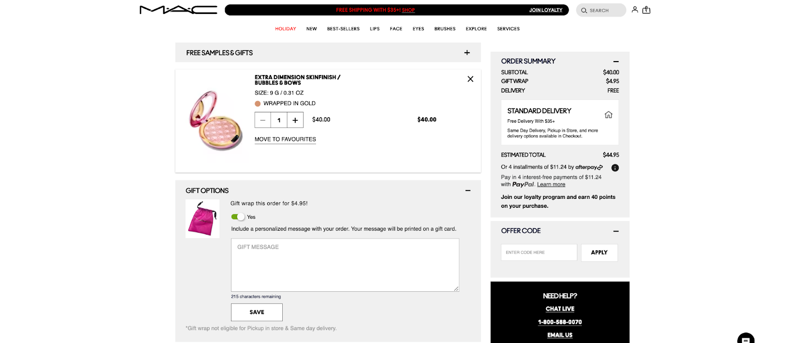Click Move to Favourites link
795x343 pixels.
pos(285,140)
